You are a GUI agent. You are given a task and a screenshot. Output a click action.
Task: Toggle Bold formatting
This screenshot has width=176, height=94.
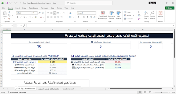18,17
